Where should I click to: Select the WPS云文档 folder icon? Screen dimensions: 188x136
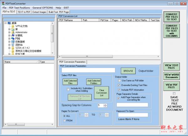click(x=13, y=26)
